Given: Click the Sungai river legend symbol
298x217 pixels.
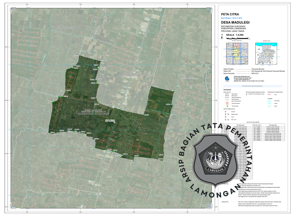Looking at the screenshot, I should (x=269, y=103).
